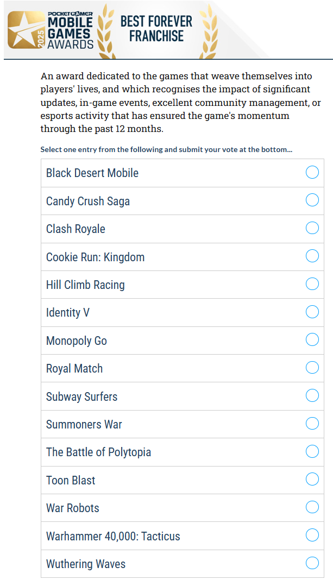Select Hill Climb Racing radio button
Screen dimensions: 333x586
(312, 284)
